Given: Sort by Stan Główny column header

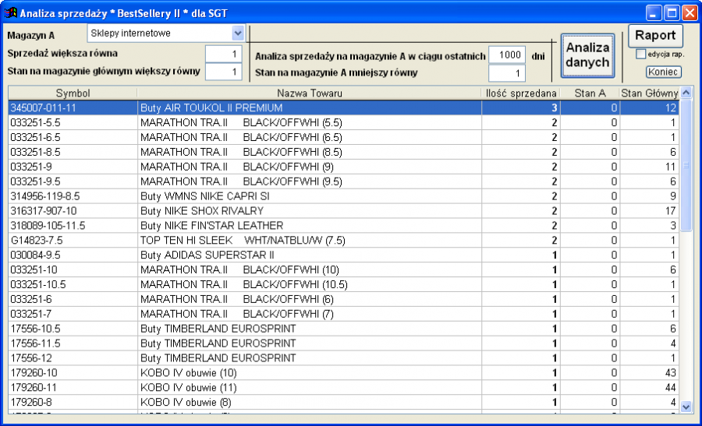Looking at the screenshot, I should (649, 93).
